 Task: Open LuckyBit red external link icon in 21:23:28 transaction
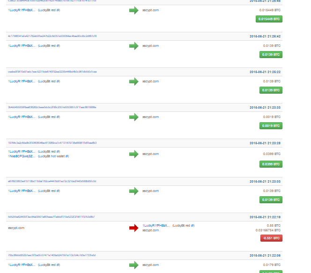tap(58, 152)
